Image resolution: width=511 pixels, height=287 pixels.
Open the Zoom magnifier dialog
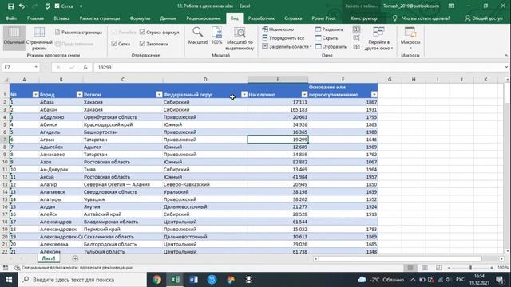click(198, 36)
